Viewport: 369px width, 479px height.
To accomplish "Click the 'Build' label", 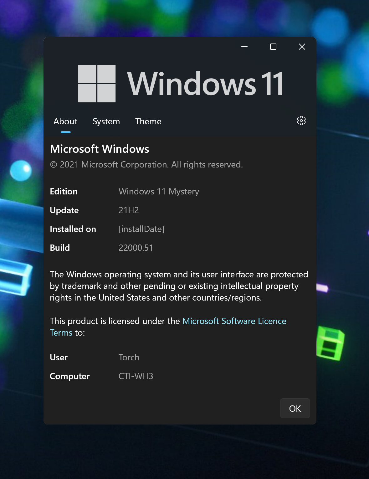I will pyautogui.click(x=60, y=248).
